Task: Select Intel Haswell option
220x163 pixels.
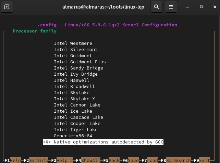Action: (72, 80)
